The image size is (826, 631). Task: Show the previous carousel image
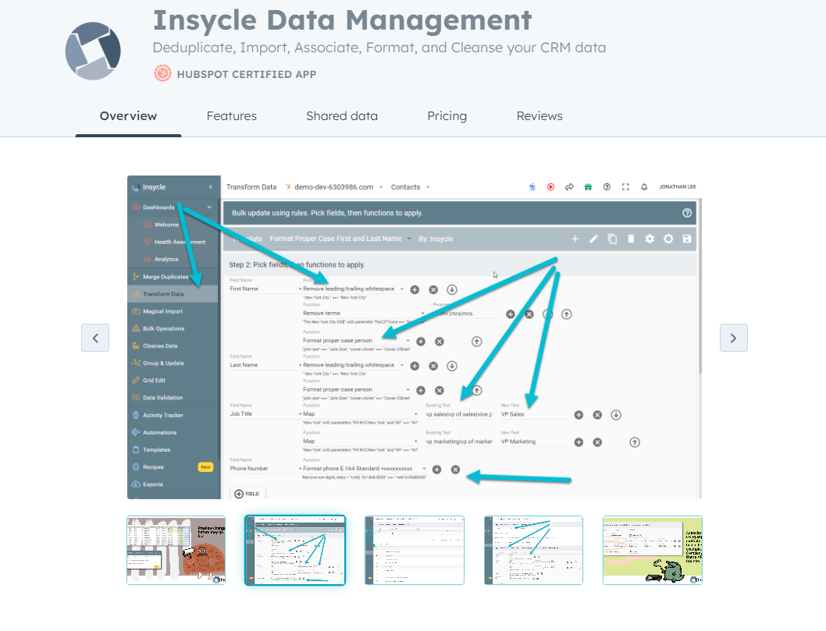coord(95,338)
